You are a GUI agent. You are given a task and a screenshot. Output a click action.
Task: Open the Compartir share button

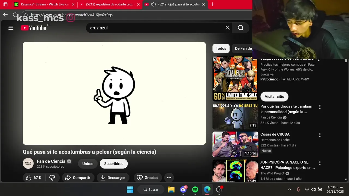pos(78,177)
